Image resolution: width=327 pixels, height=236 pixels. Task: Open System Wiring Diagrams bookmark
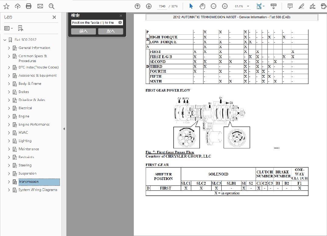tap(38, 190)
